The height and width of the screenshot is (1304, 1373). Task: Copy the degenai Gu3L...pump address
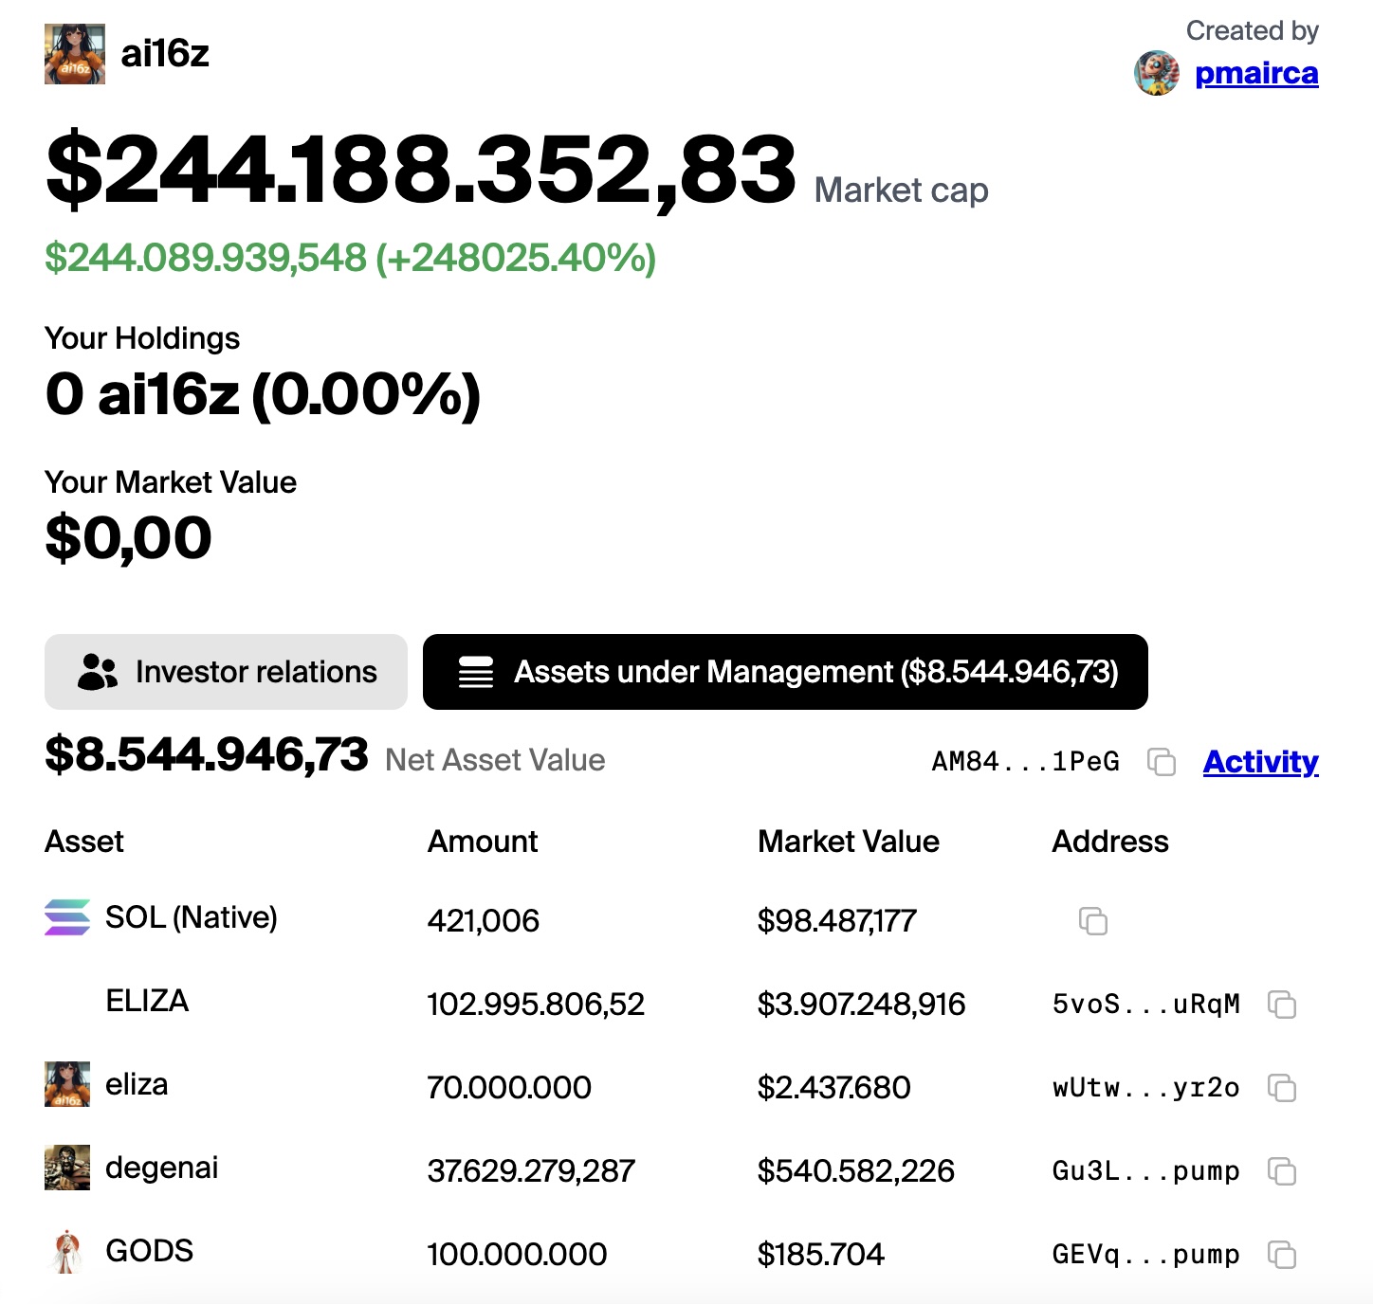[1282, 1171]
